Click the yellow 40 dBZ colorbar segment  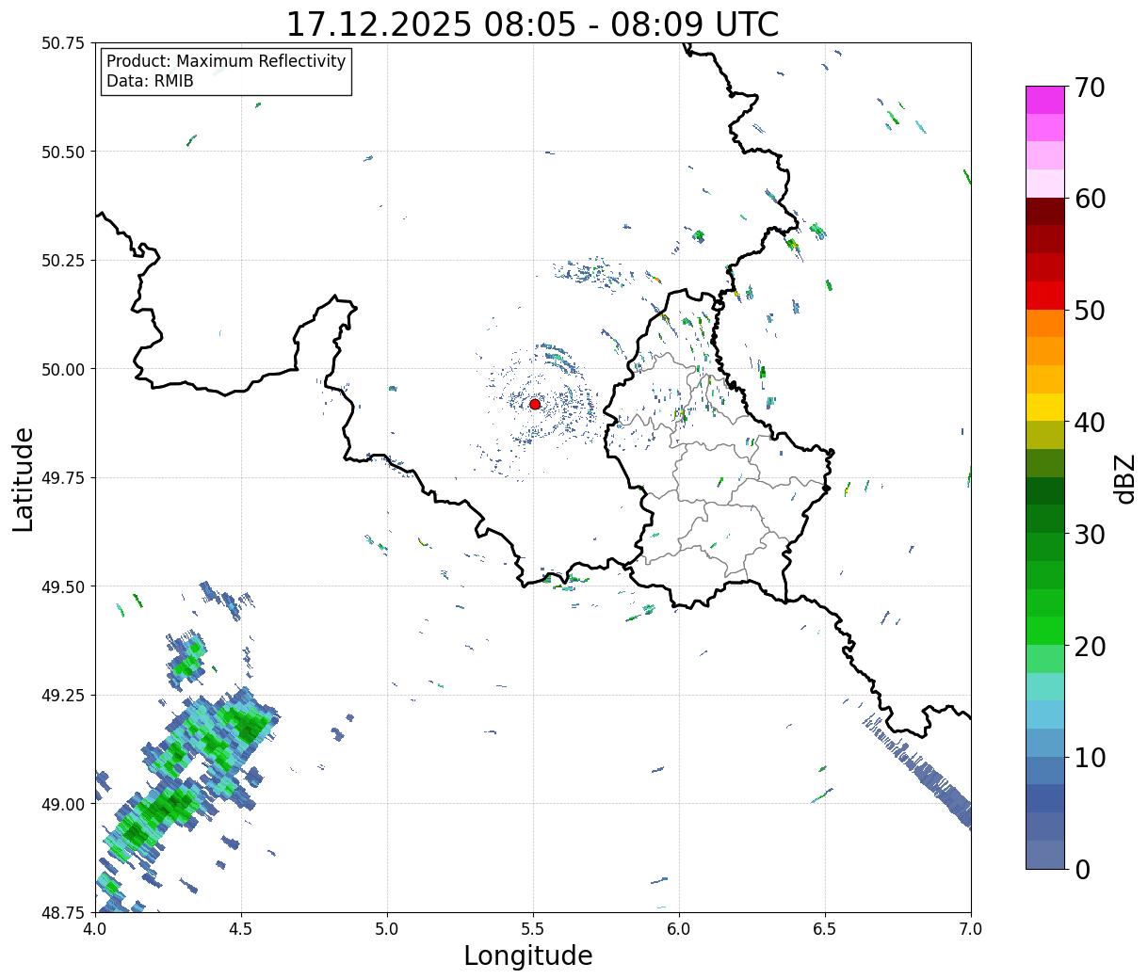coord(1045,407)
